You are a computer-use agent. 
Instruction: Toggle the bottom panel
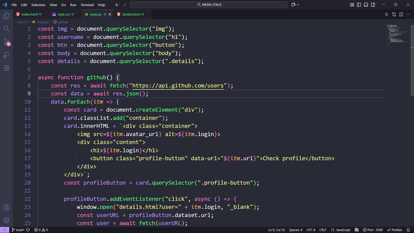point(367,5)
